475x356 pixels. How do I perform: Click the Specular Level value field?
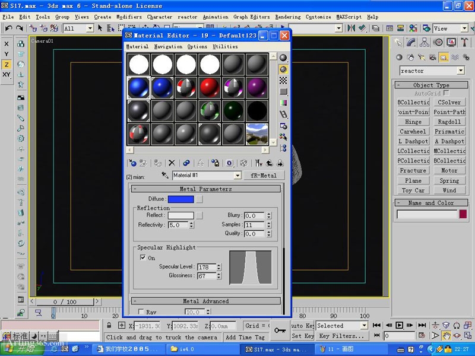coord(207,267)
